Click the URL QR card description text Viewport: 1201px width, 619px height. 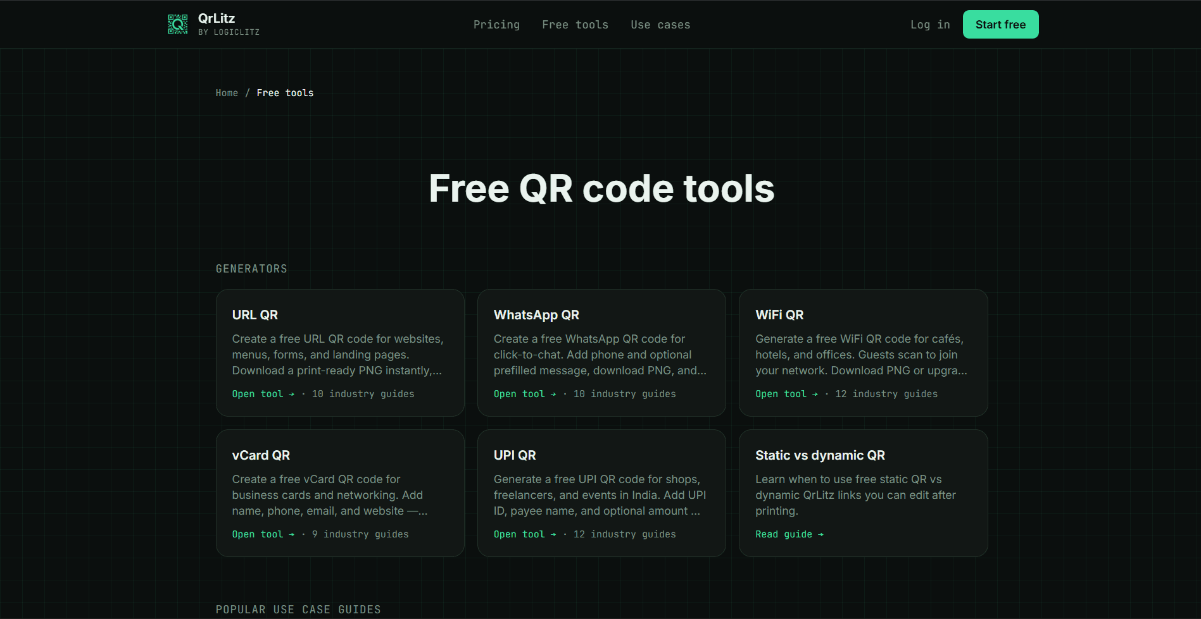[338, 355]
